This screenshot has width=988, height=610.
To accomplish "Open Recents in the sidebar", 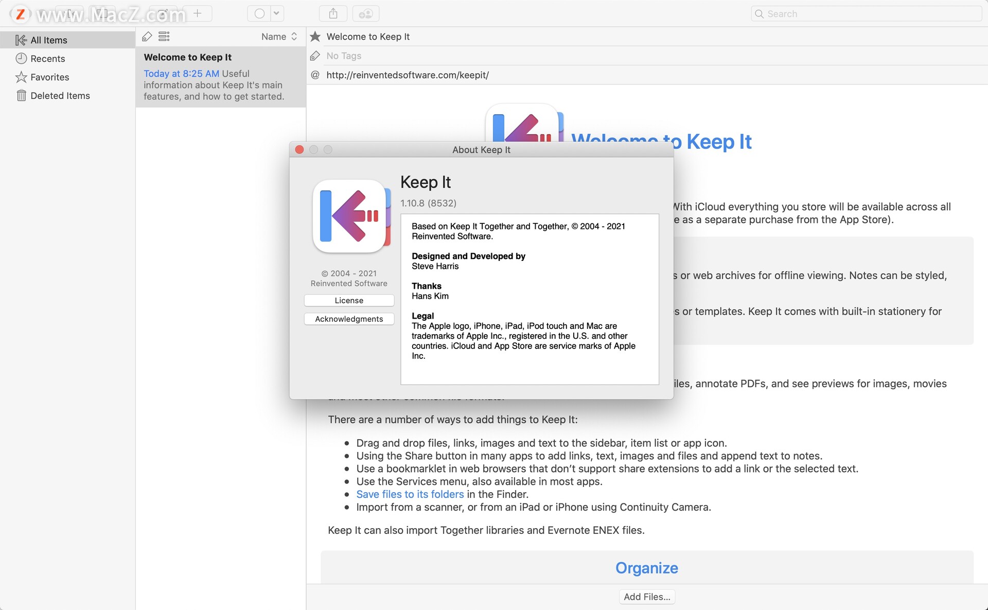I will [67, 59].
